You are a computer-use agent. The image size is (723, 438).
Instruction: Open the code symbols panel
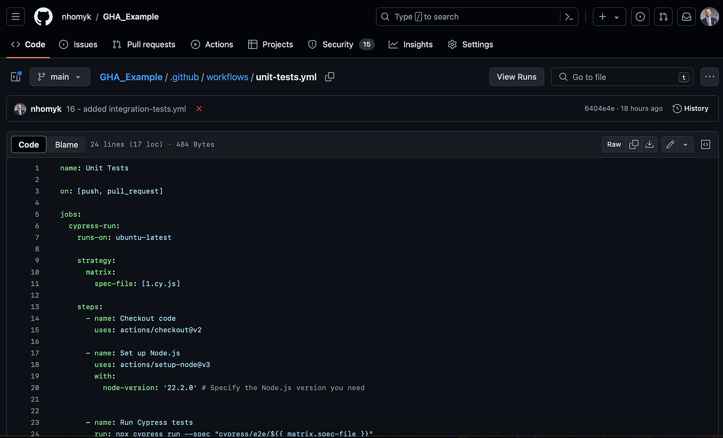(705, 144)
